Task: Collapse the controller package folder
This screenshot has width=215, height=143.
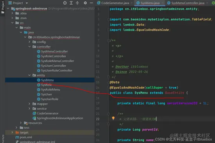Action: (x=29, y=47)
